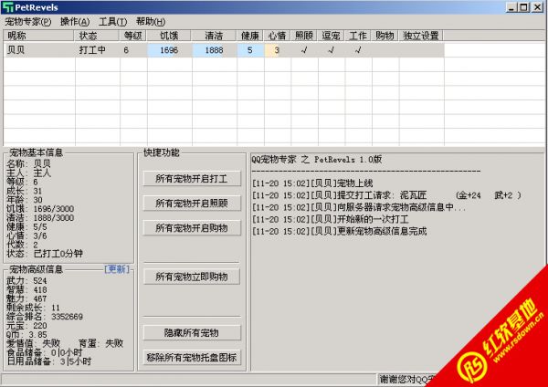This screenshot has height=387, width=548.
Task: Open the 操作(A) menu
Action: (75, 22)
